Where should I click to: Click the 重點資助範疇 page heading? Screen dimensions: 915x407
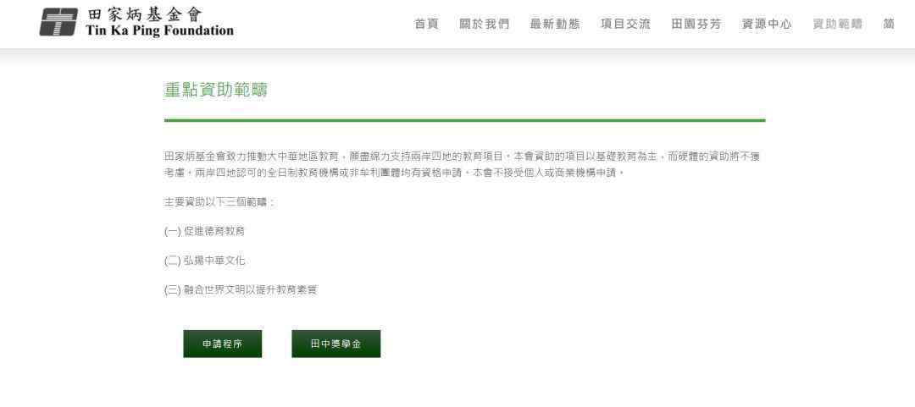pyautogui.click(x=216, y=90)
